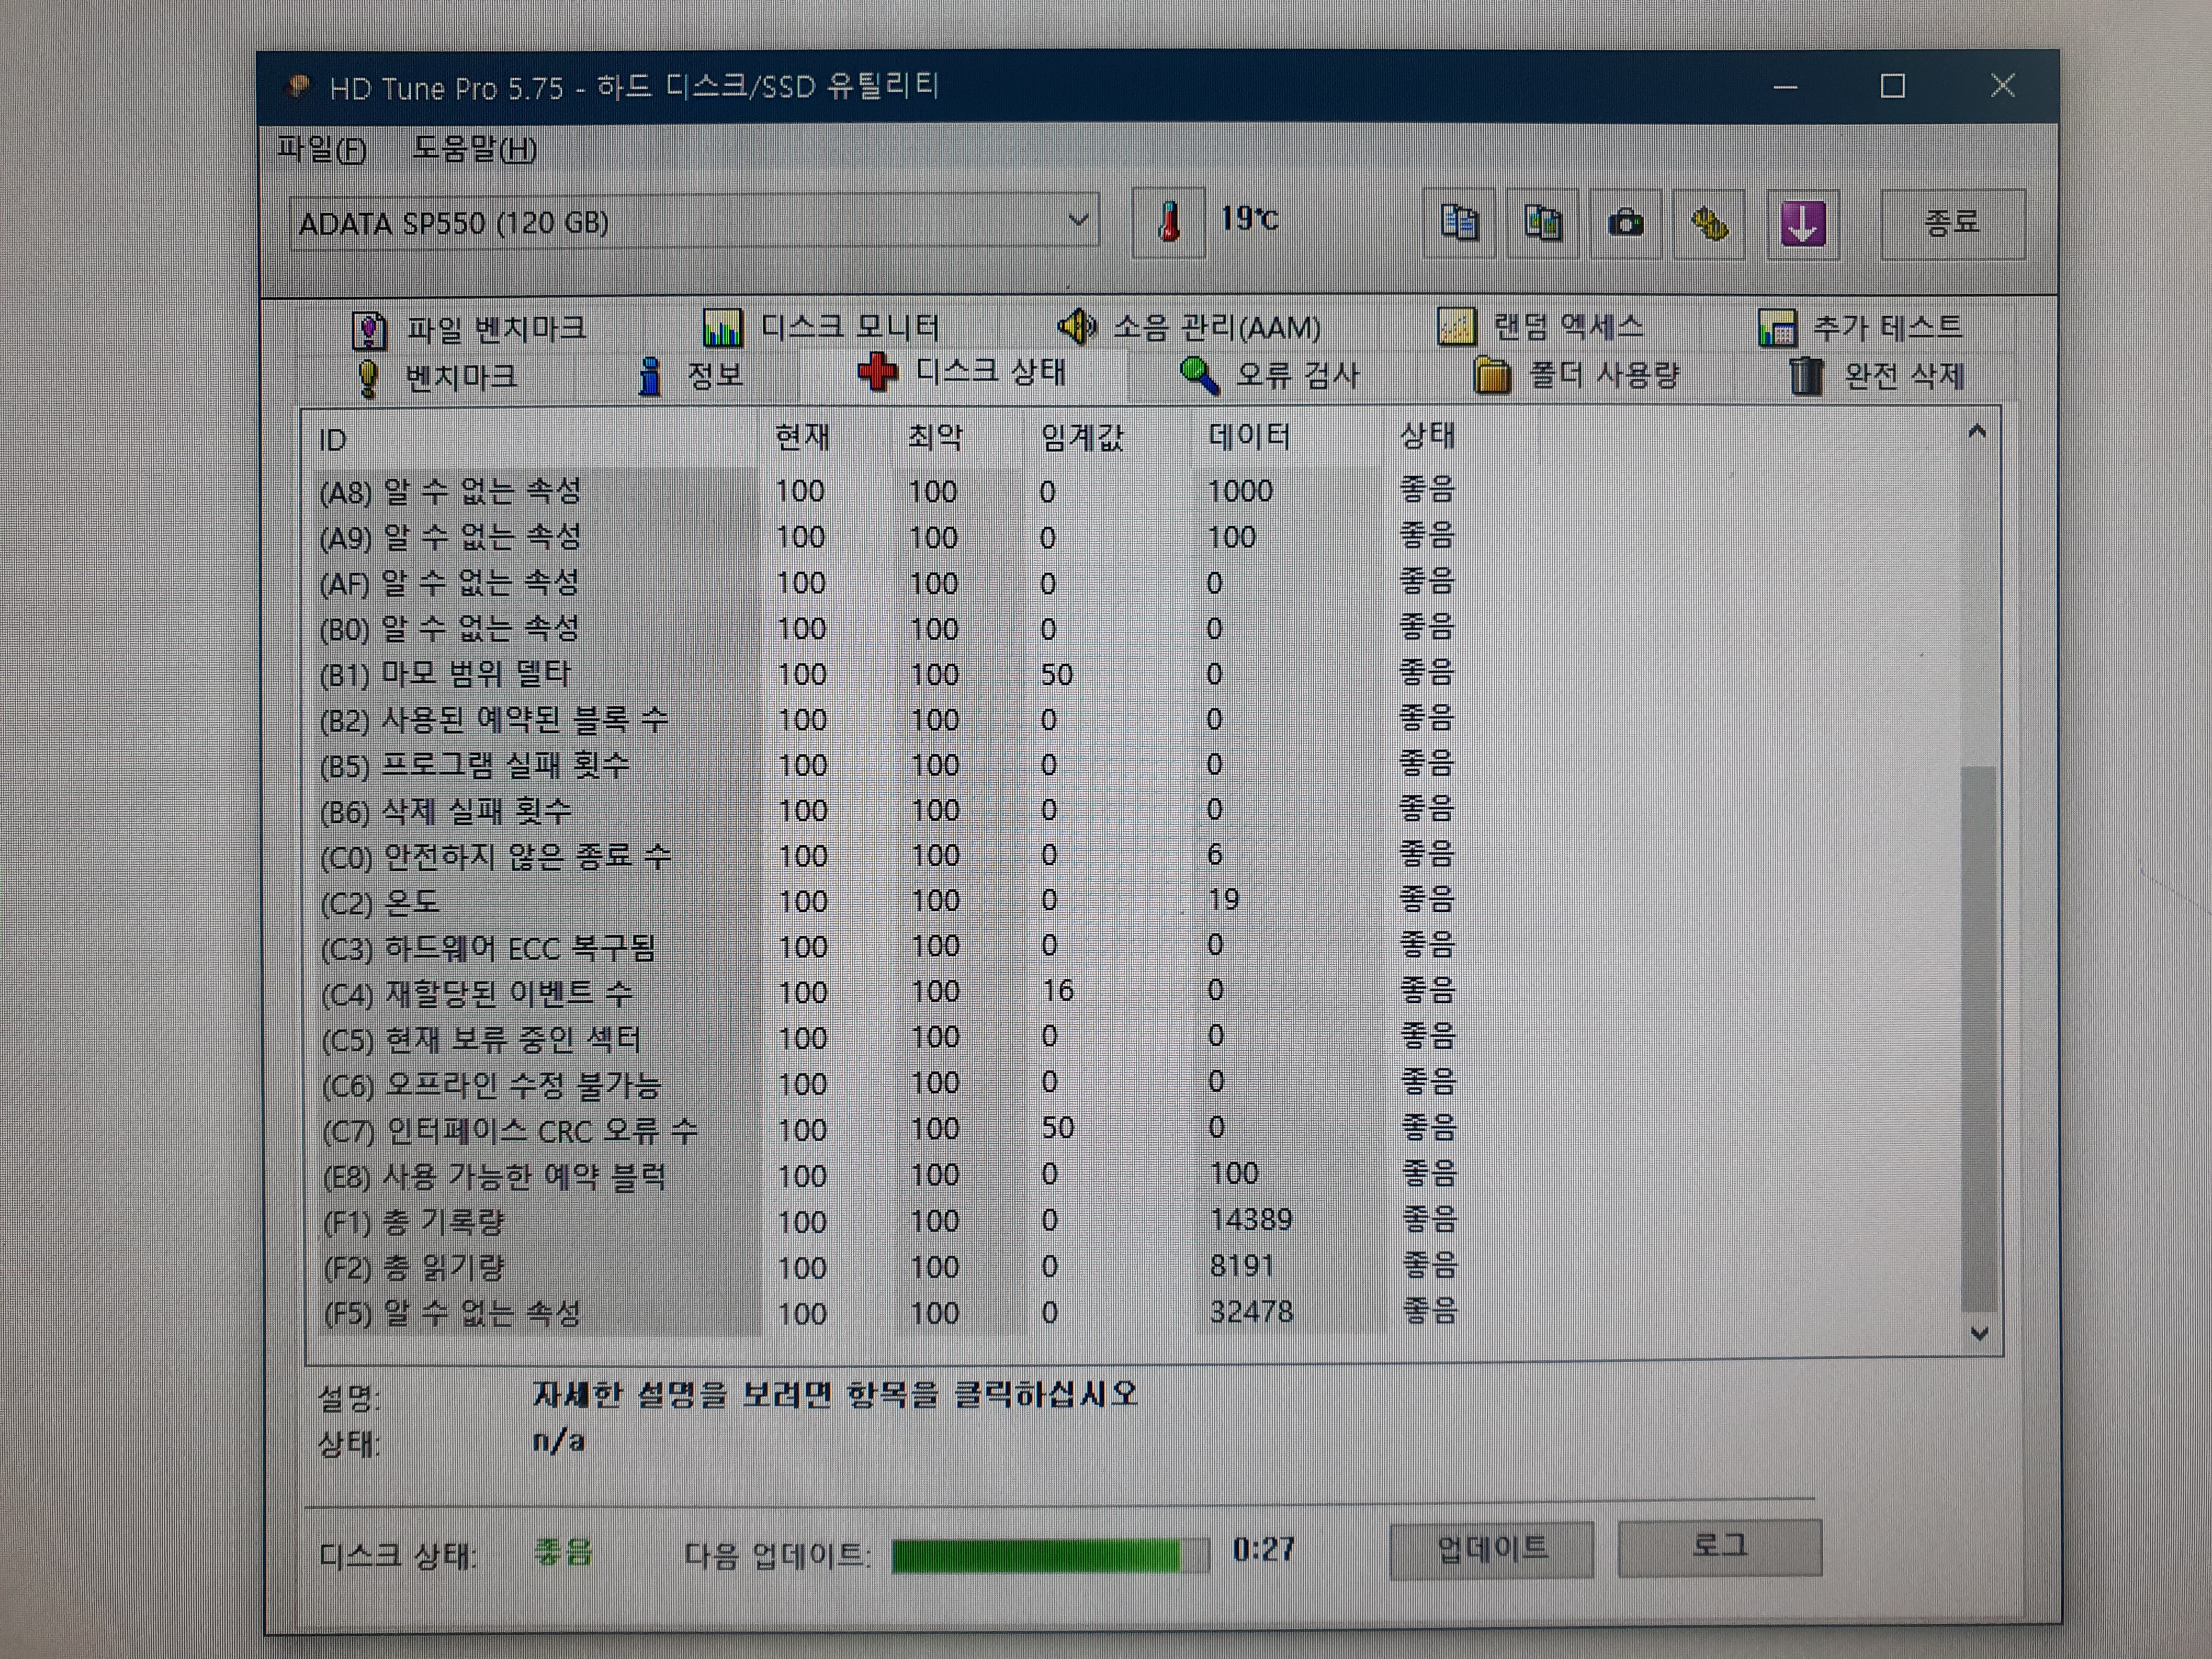Click the copy screenshot to clipboard icon

pos(1543,223)
